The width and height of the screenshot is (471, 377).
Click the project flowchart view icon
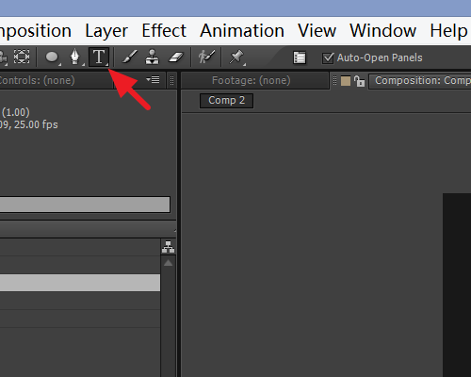click(169, 247)
